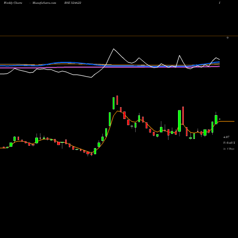Click the 'V: 0.43 X' volume label

tap(229, 143)
